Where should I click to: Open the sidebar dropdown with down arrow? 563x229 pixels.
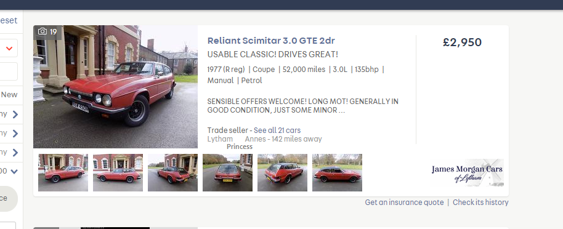point(14,172)
